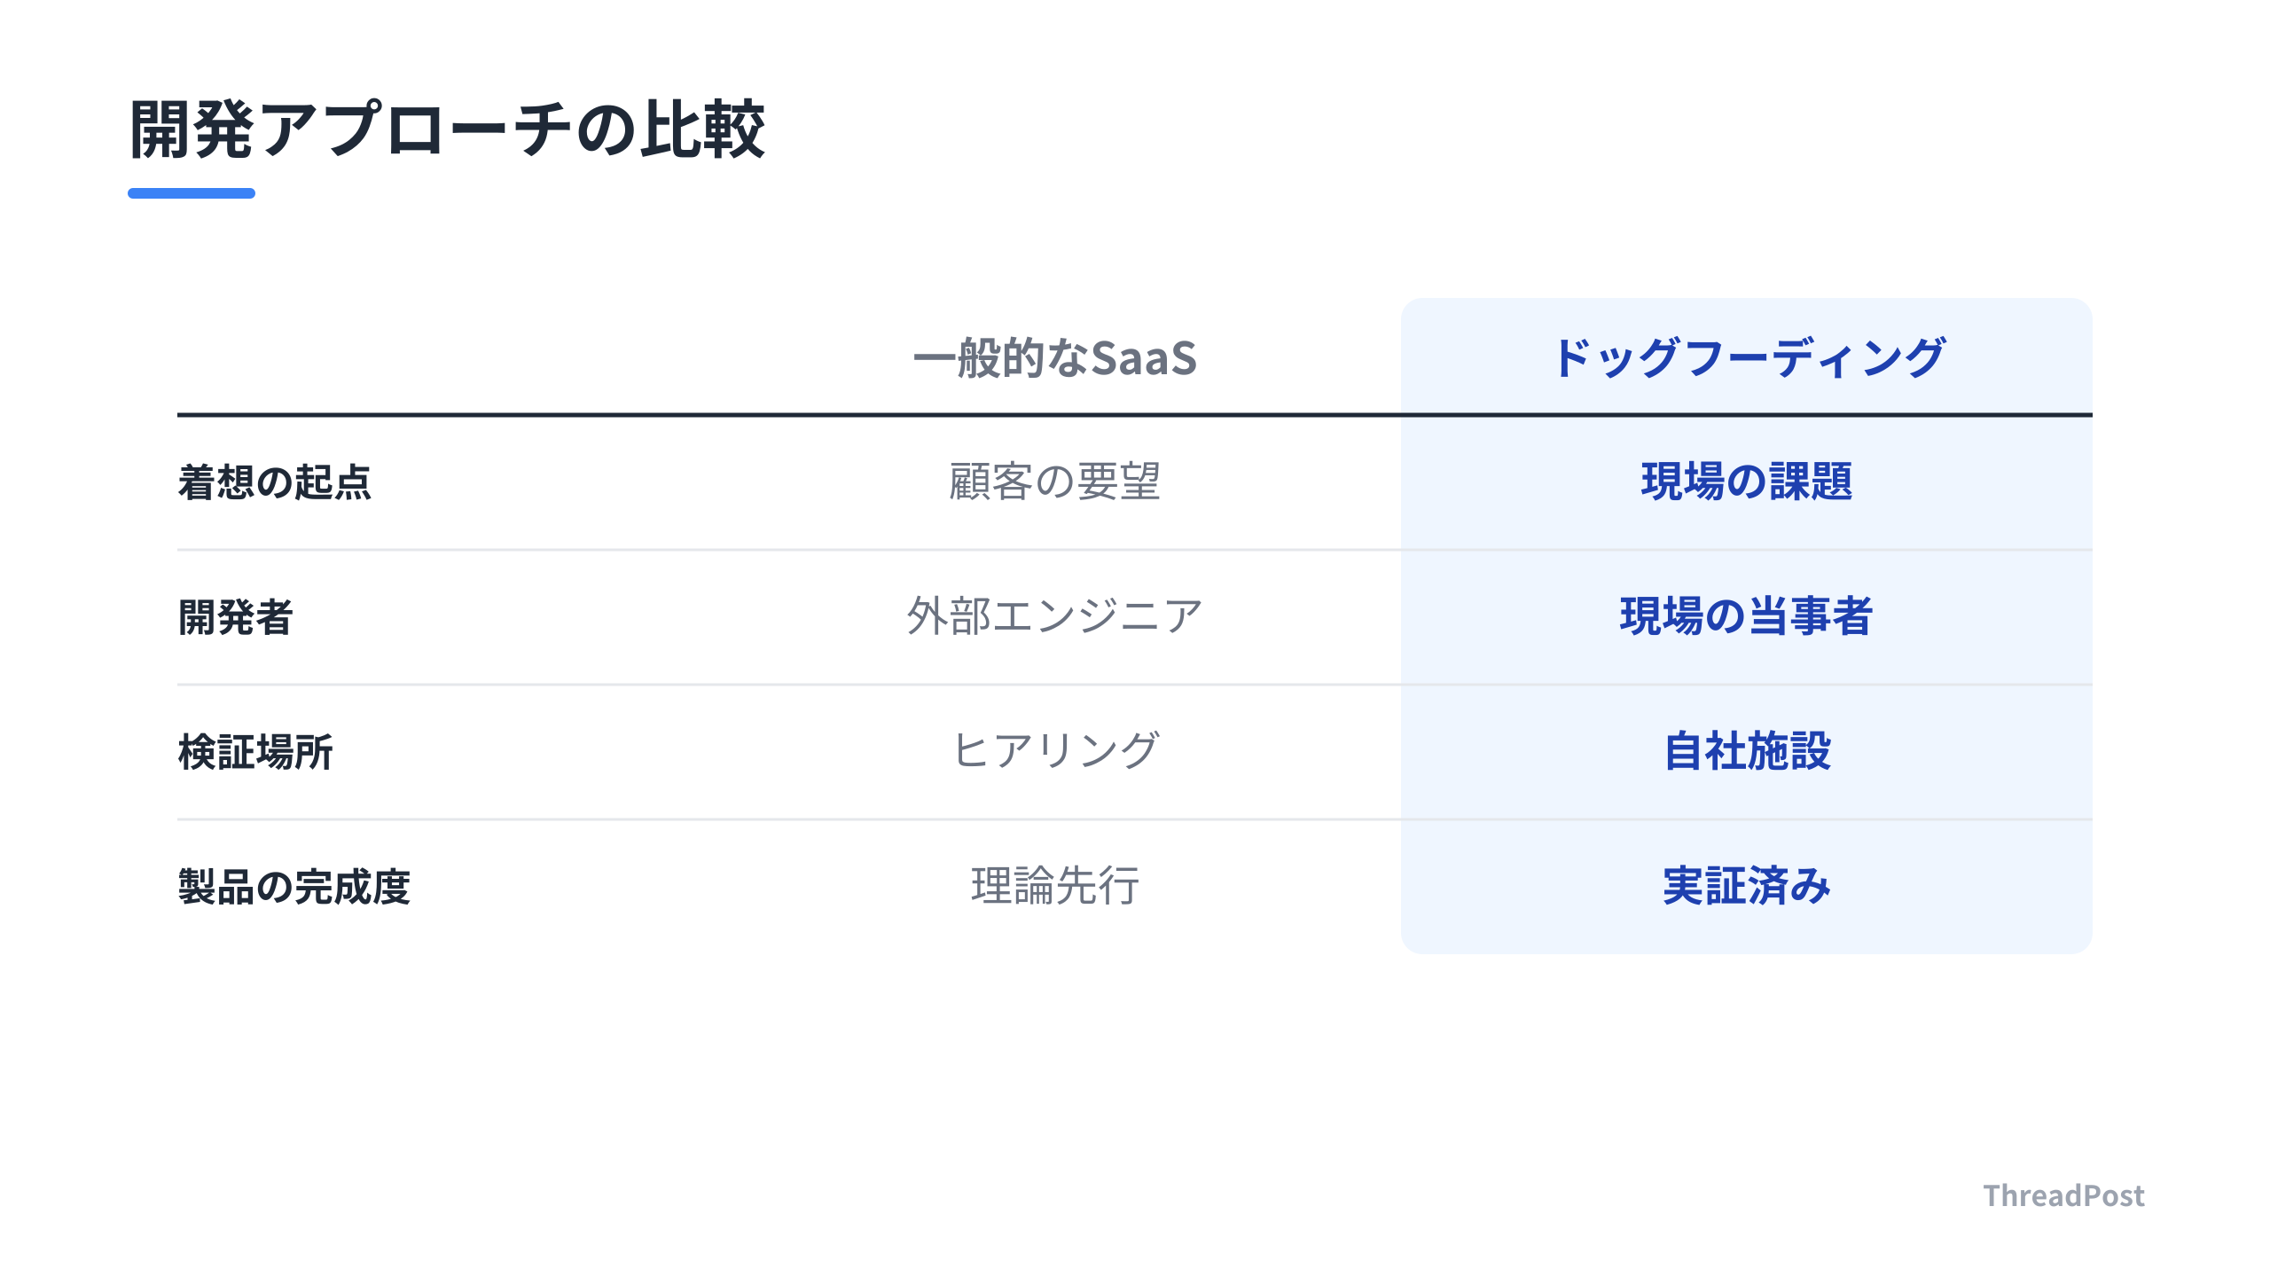Screen dimensions: 2270x1277
Task: Click the ThreadPost watermark text
Action: pyautogui.click(x=2063, y=1195)
